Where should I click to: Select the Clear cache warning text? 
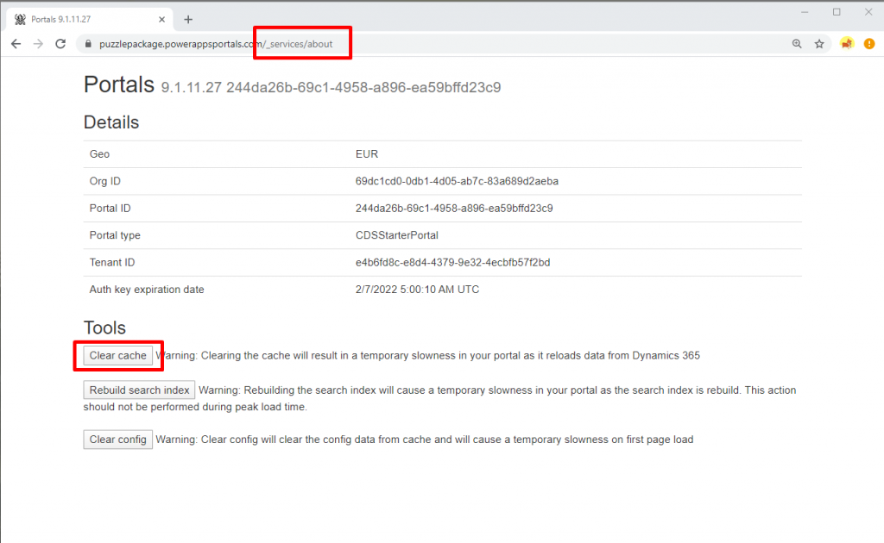pos(428,356)
